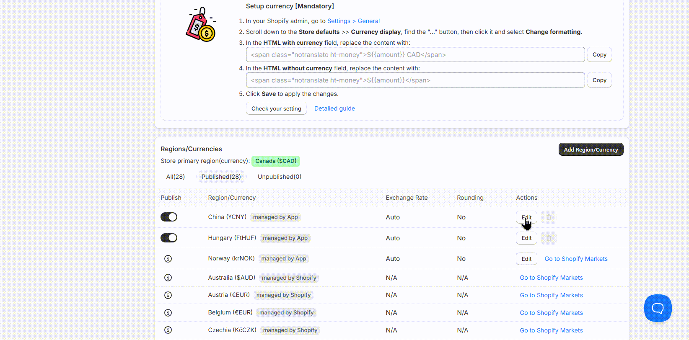Click info icon in Norway row
689x340 pixels.
point(168,259)
